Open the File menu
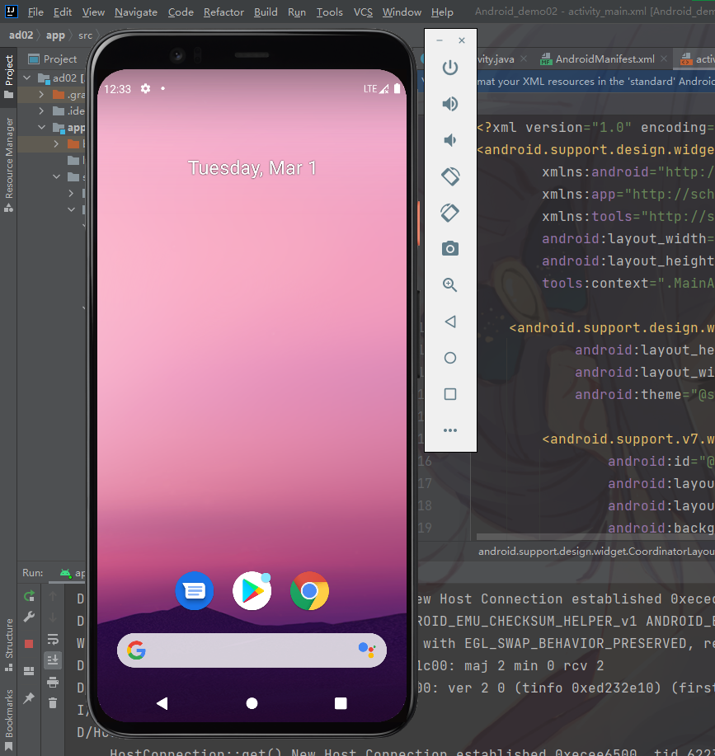715x756 pixels. tap(35, 12)
